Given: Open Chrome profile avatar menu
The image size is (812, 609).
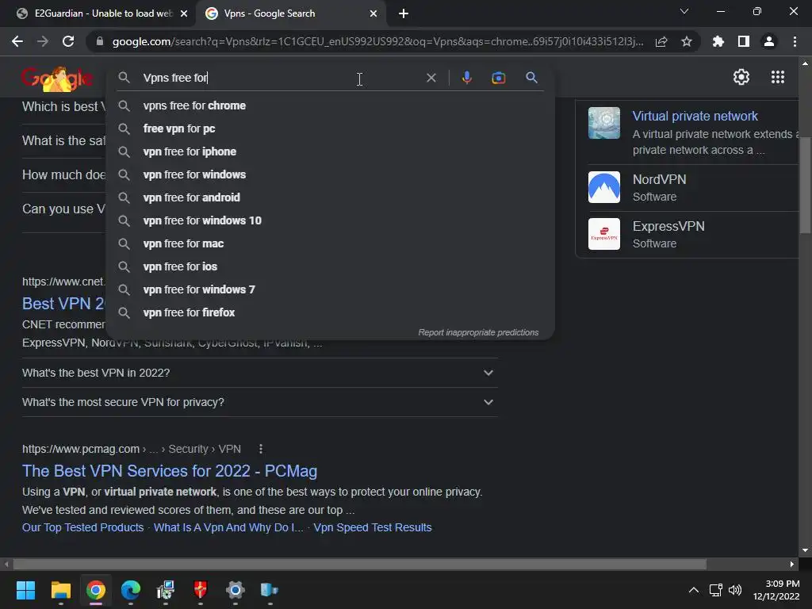Looking at the screenshot, I should pos(769,41).
